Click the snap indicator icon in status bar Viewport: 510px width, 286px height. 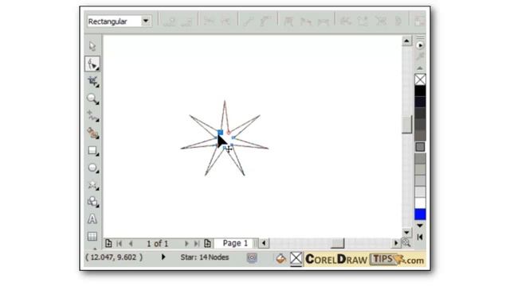click(x=252, y=257)
